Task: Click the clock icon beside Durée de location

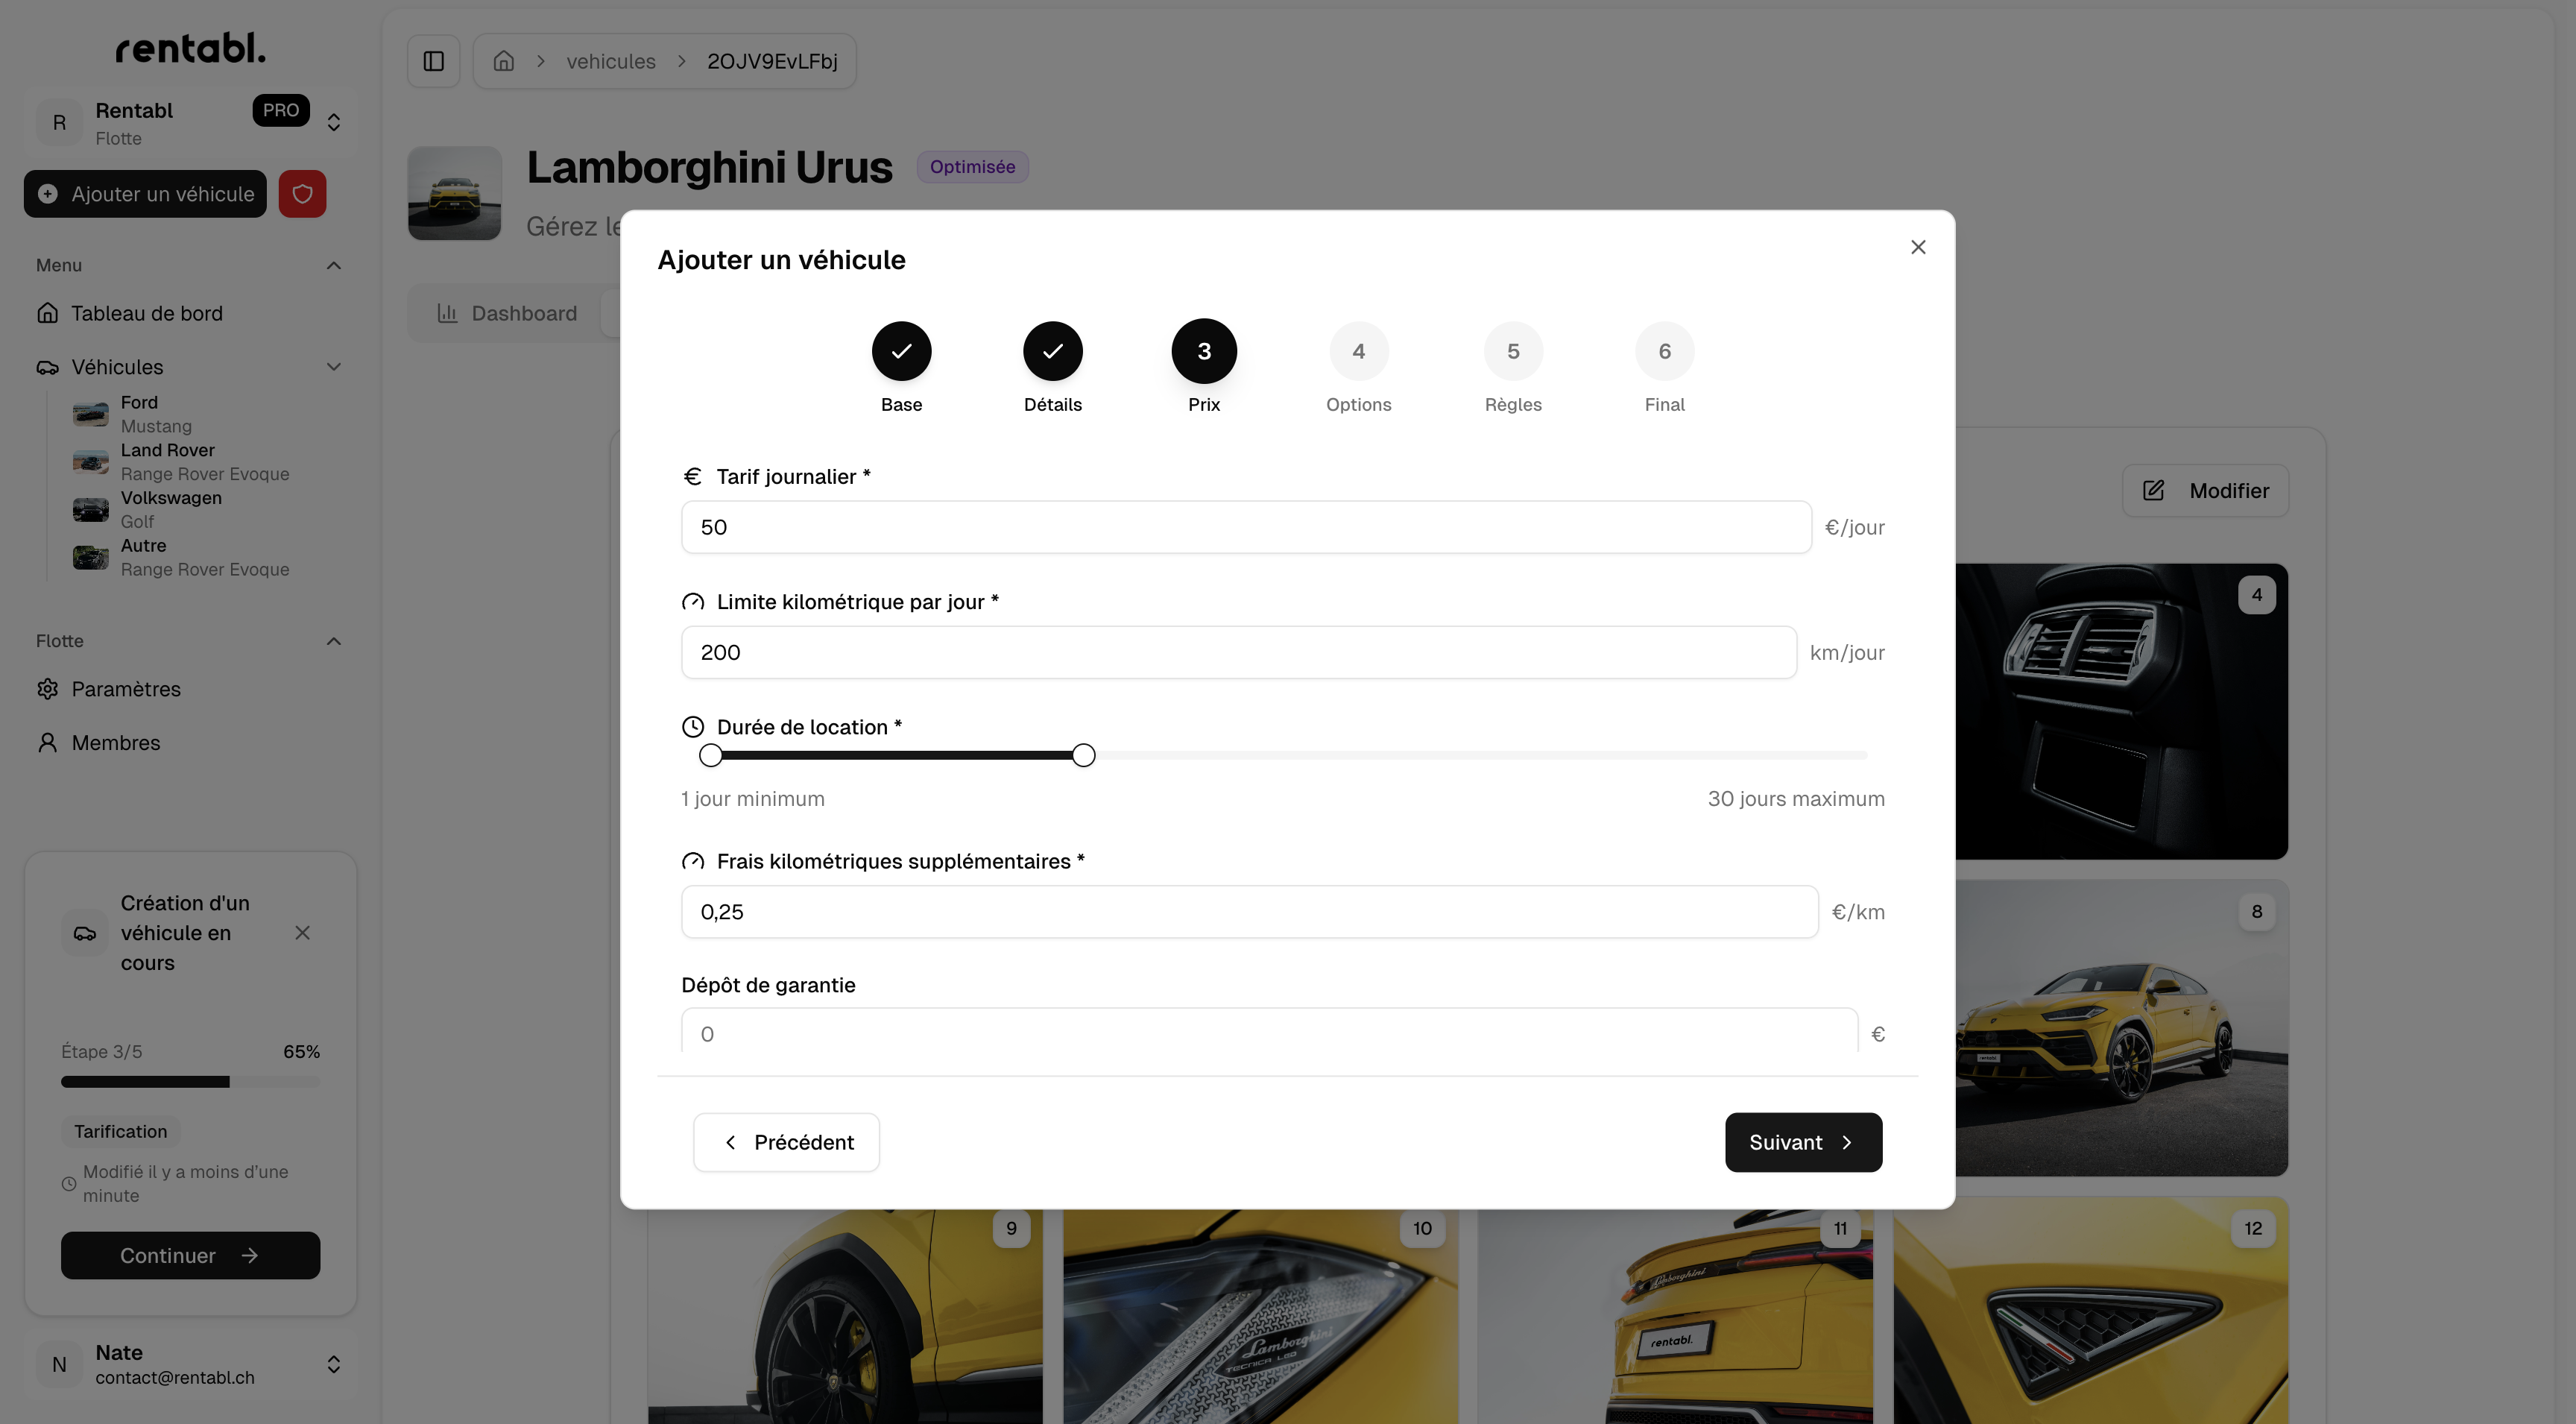Action: click(692, 727)
